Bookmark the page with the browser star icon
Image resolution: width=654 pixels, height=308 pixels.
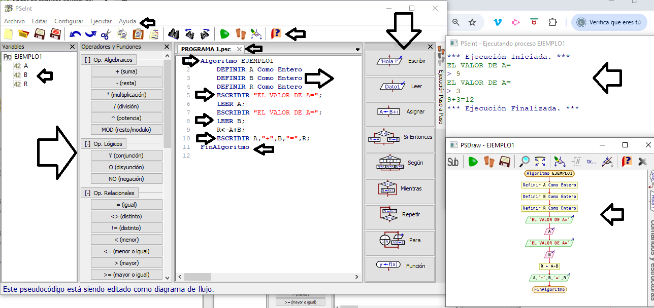[472, 22]
